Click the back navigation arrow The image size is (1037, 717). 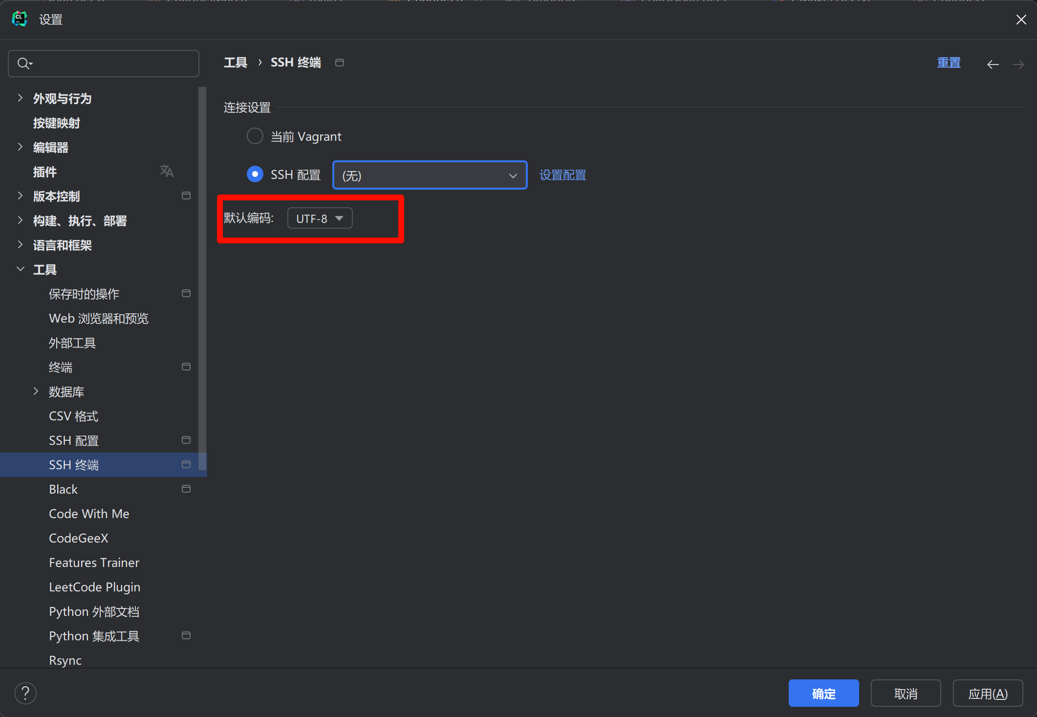coord(993,64)
